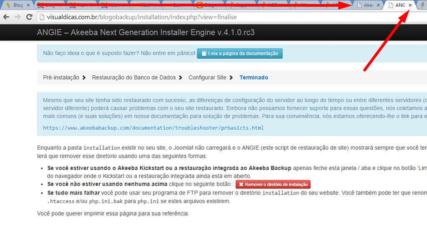
Task: Close the Akee browser tab
Action: pos(378,5)
